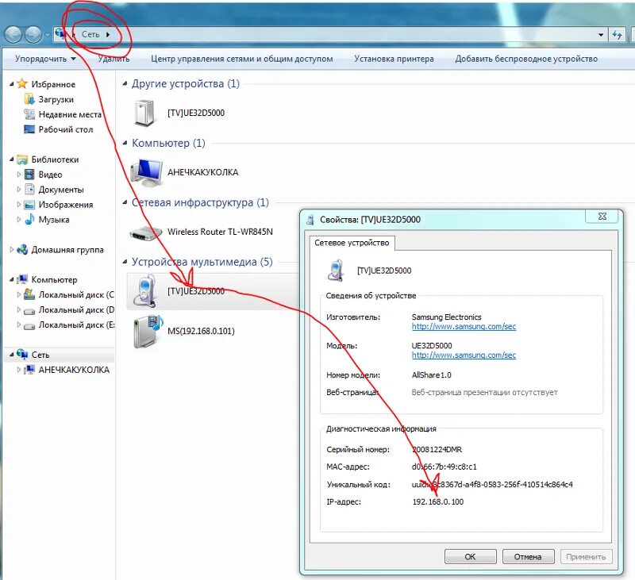Click OK in the properties dialog
This screenshot has width=635, height=580.
pos(470,556)
